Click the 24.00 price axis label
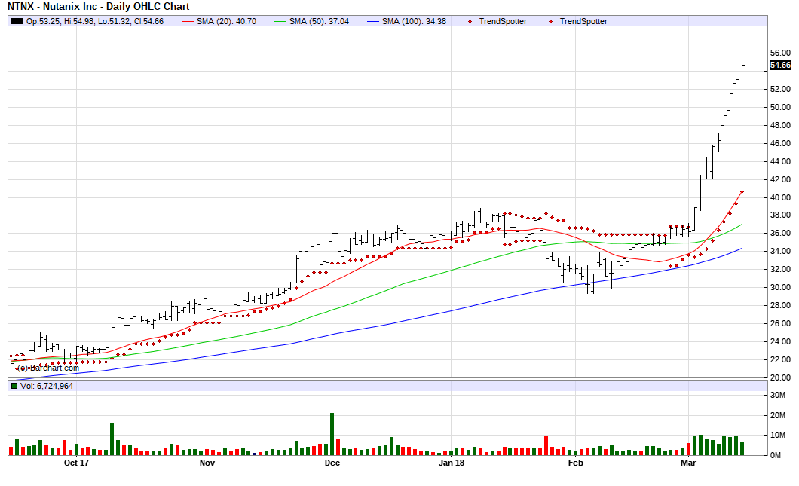This screenshot has width=799, height=486. tap(780, 342)
